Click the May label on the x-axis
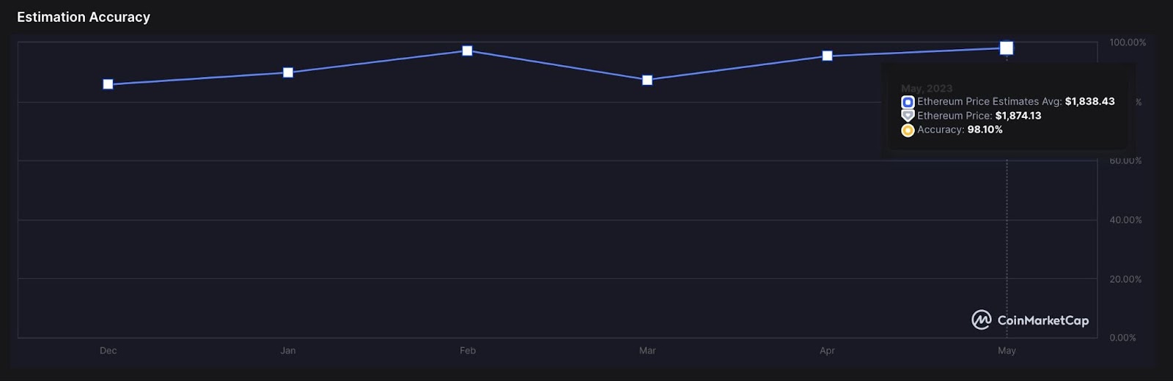This screenshot has width=1173, height=381. 1007,351
